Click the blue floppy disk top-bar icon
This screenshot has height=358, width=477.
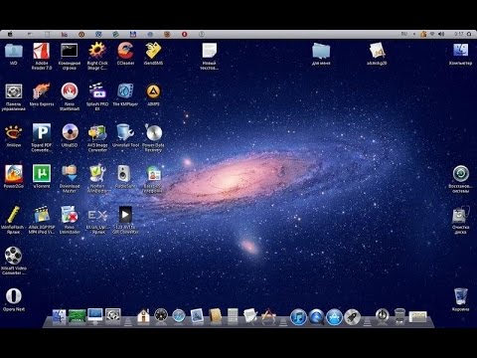[x=133, y=34]
